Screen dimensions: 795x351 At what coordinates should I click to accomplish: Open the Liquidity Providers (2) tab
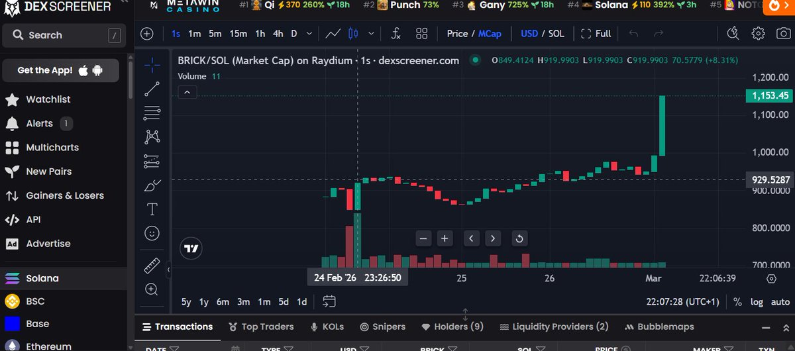pos(554,326)
